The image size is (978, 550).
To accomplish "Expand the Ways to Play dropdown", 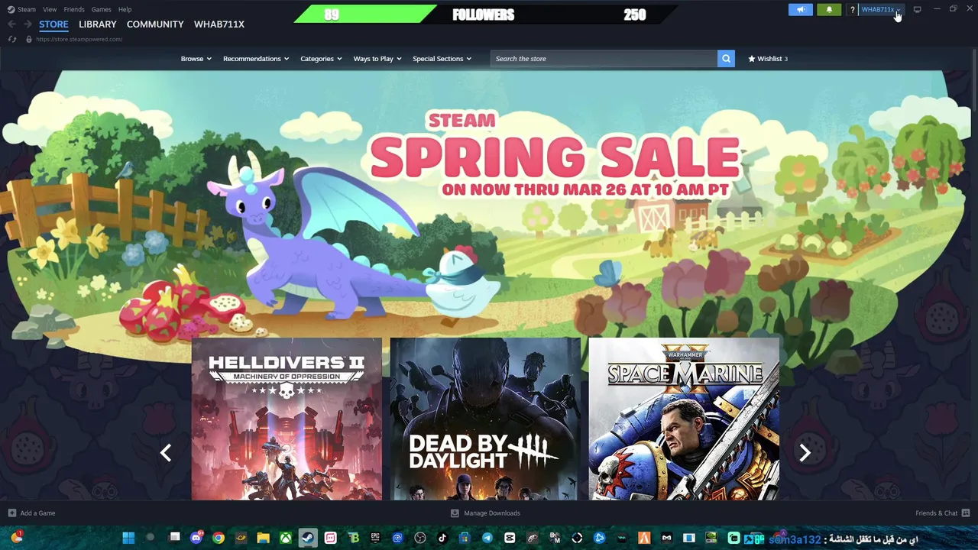I will pos(377,58).
